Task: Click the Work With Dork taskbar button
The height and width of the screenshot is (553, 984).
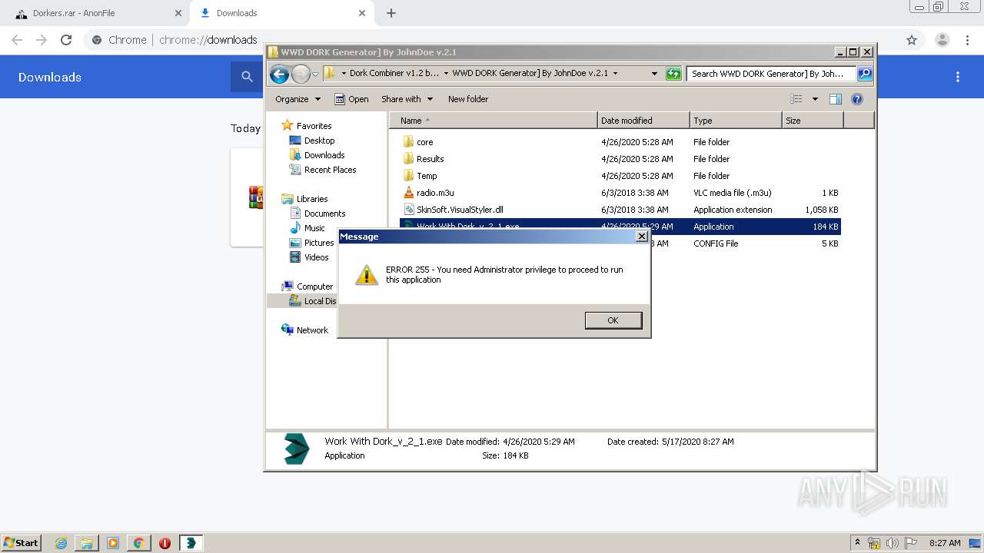Action: pos(191,543)
